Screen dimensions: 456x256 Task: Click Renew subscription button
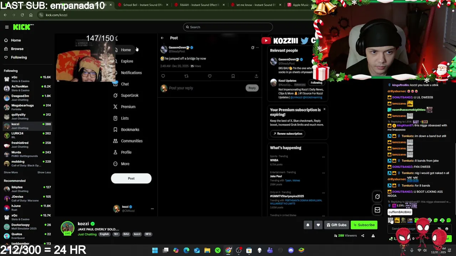click(x=288, y=134)
